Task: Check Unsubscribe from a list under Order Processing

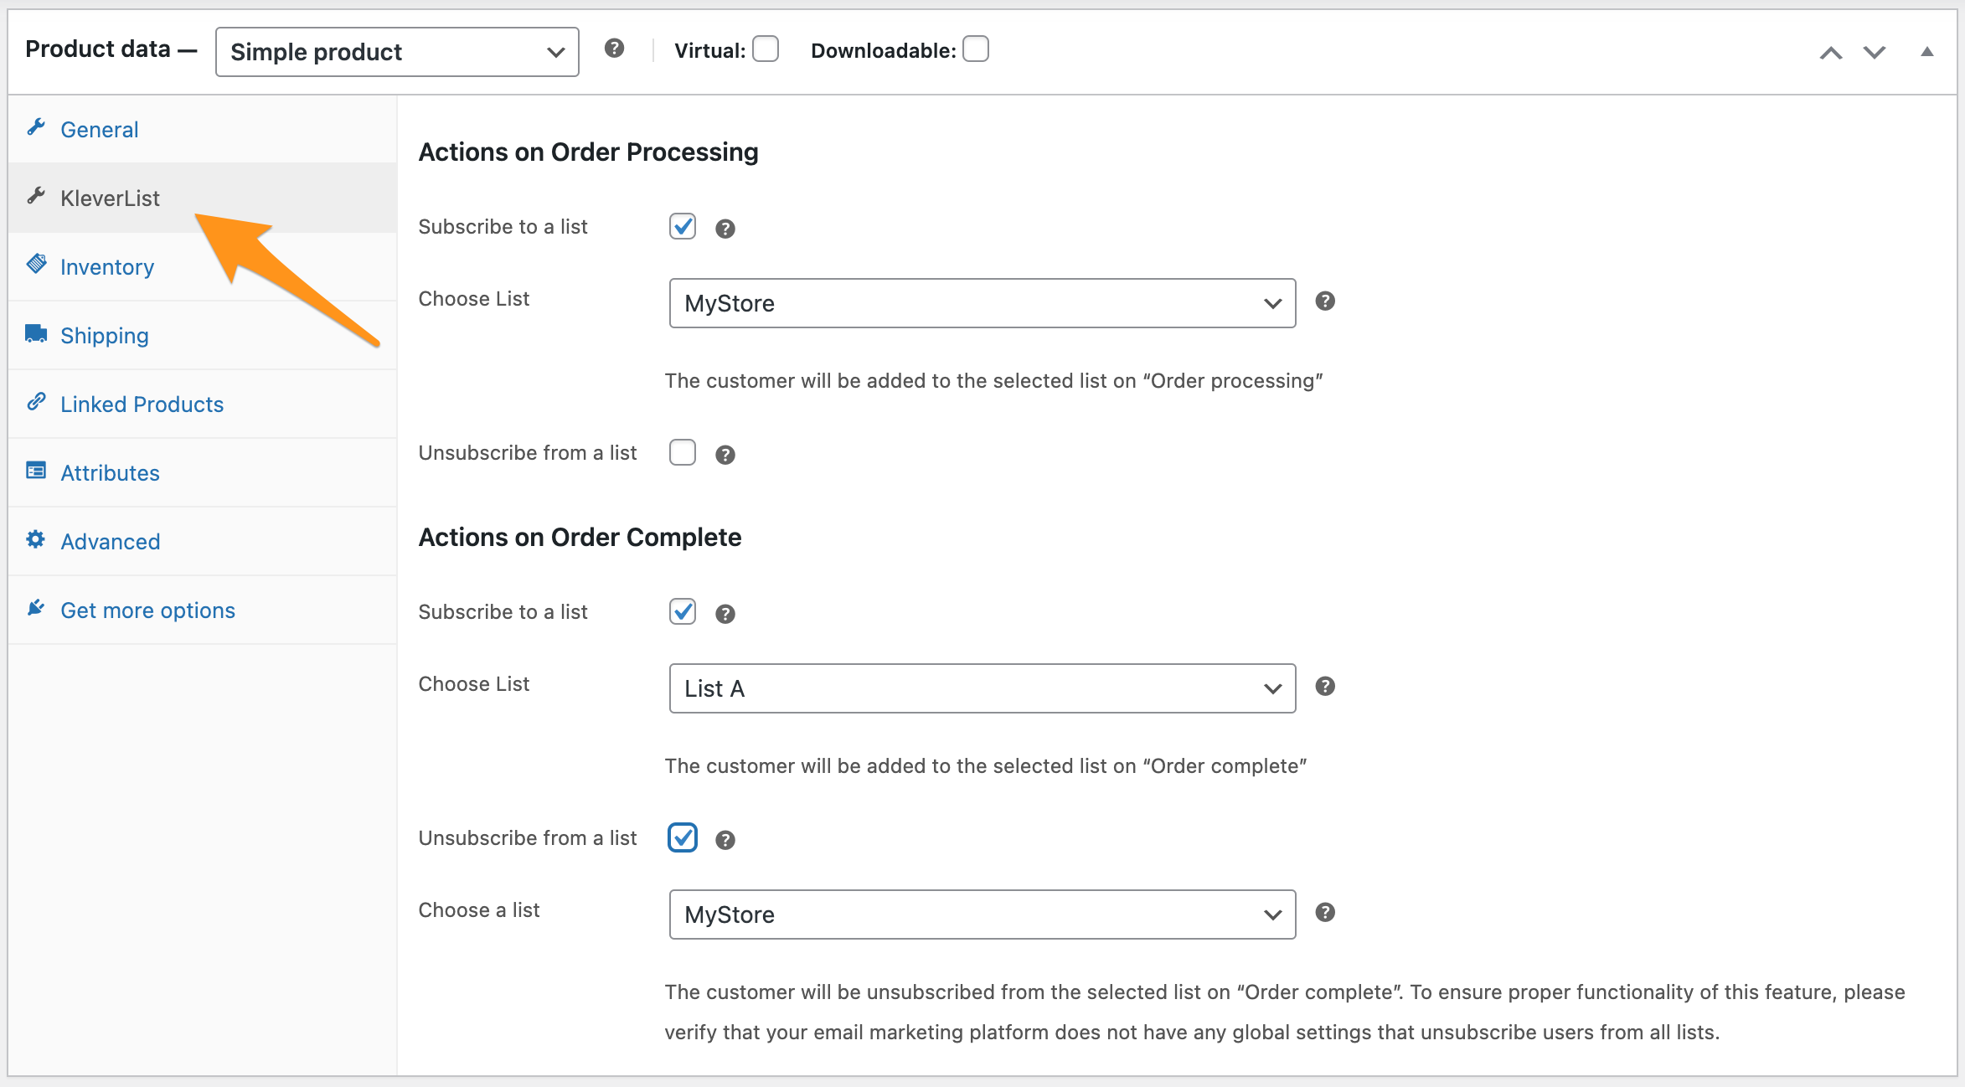Action: [x=683, y=452]
